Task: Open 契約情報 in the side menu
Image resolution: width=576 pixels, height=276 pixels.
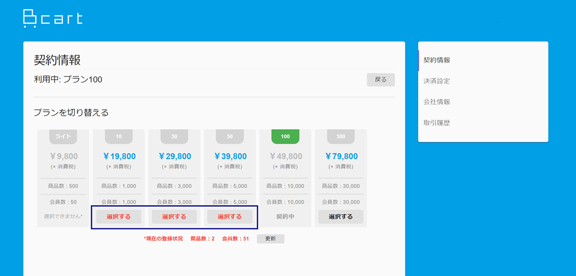Action: click(437, 61)
